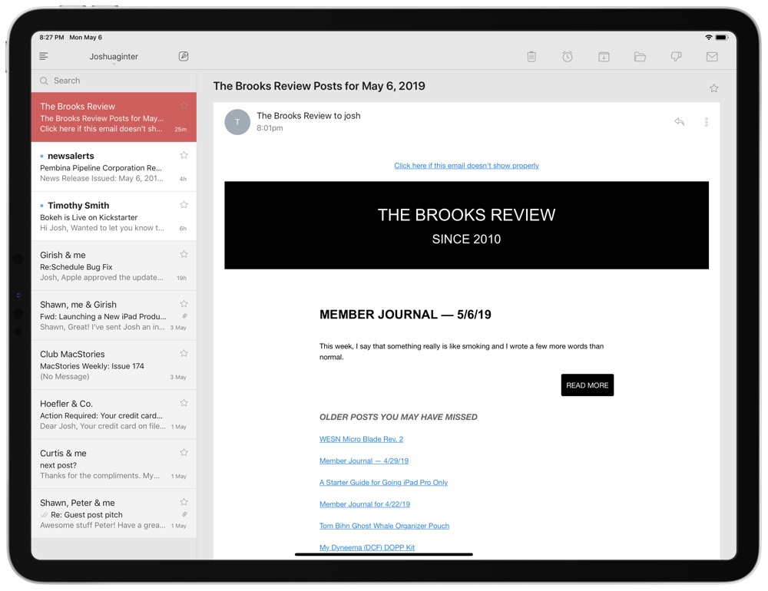The image size is (768, 591).
Task: Toggle the star on Club MacStories email
Action: 184,353
